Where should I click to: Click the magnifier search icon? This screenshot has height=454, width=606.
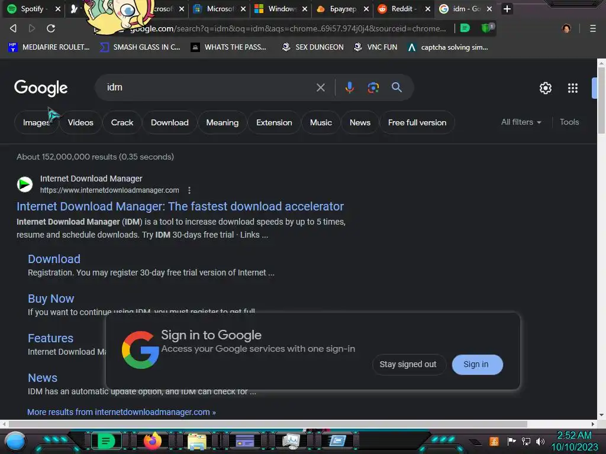click(x=397, y=87)
